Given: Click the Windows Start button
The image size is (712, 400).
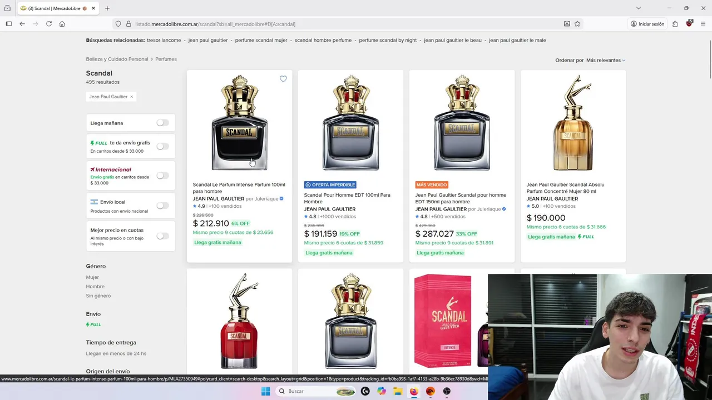Looking at the screenshot, I should [x=265, y=391].
